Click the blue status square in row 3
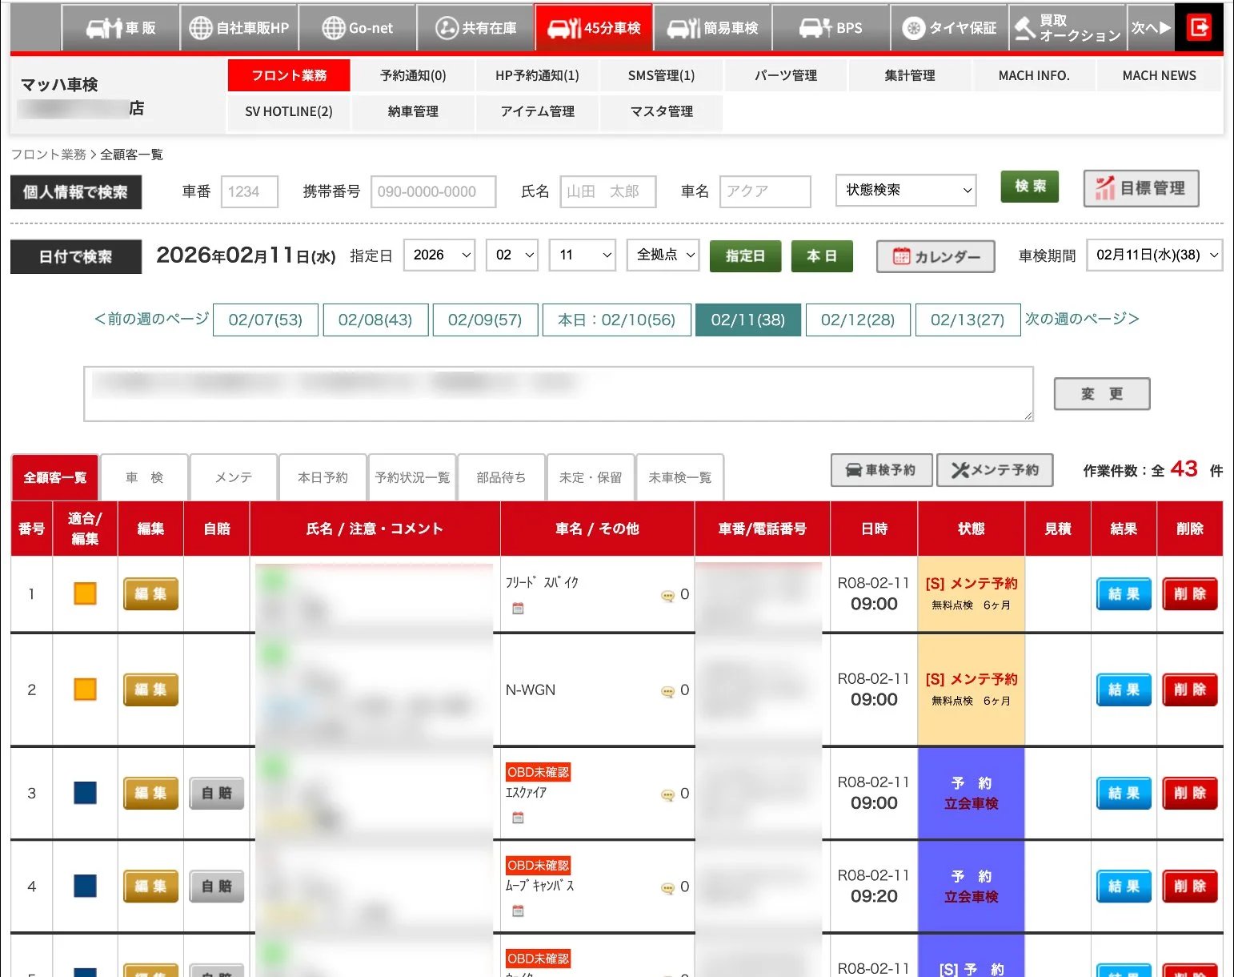This screenshot has height=977, width=1234. click(x=85, y=793)
